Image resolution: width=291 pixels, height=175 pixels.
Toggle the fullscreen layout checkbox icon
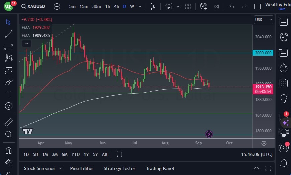(x=257, y=6)
